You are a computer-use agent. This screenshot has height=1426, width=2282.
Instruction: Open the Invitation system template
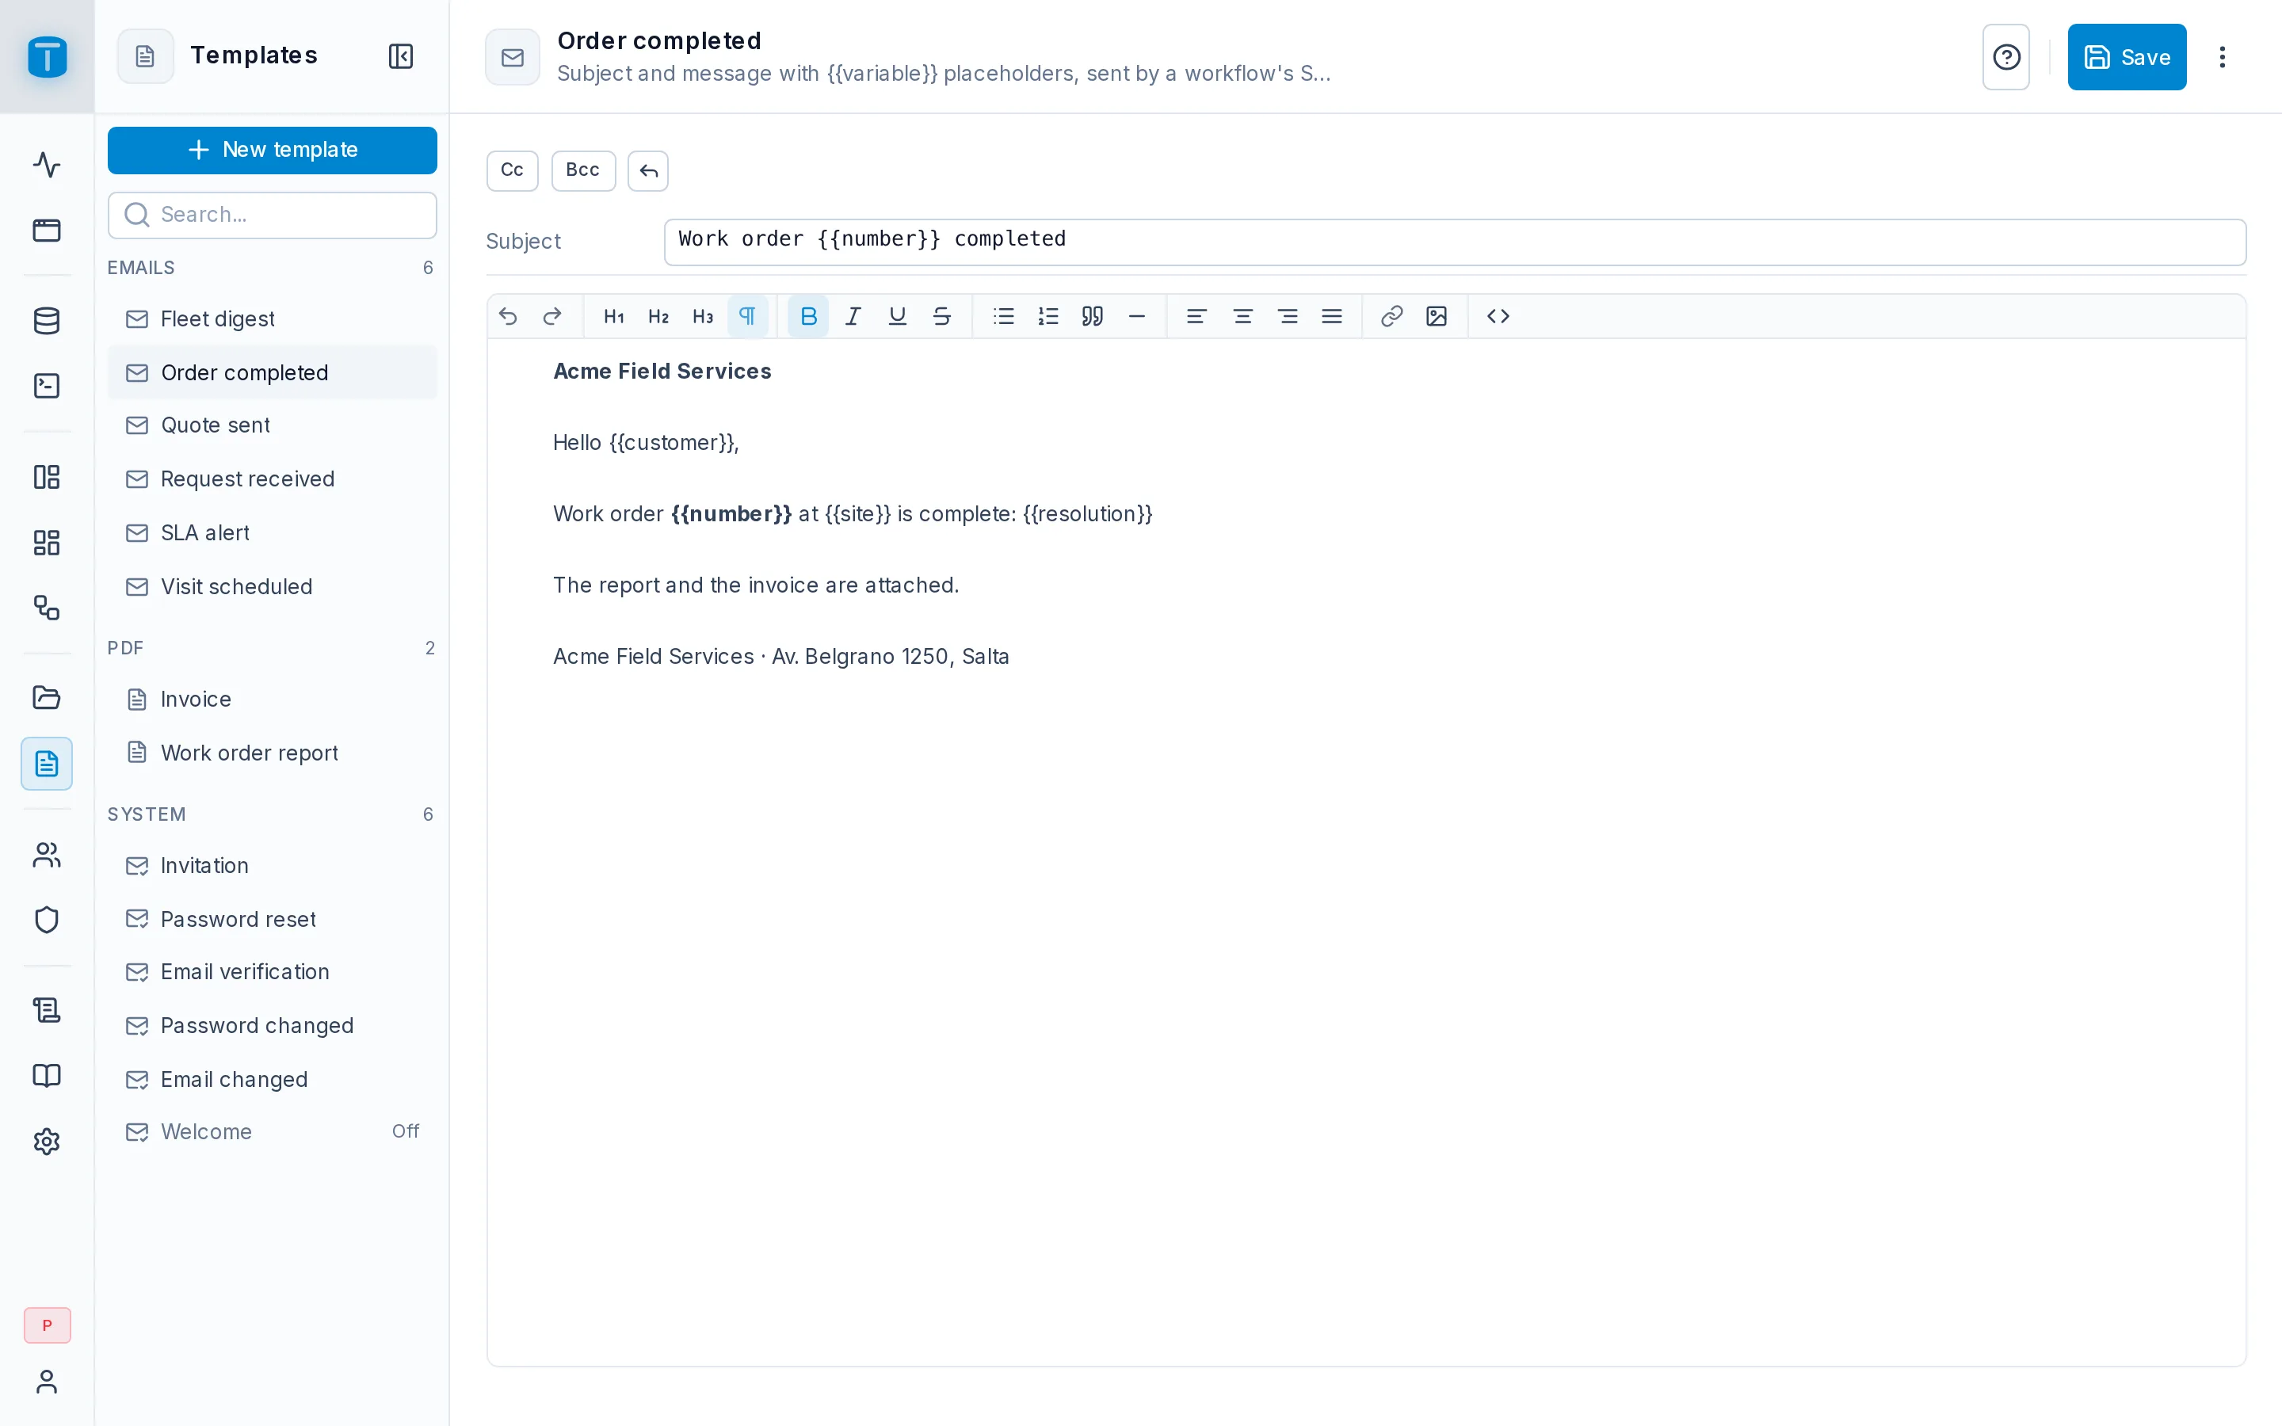(273, 866)
